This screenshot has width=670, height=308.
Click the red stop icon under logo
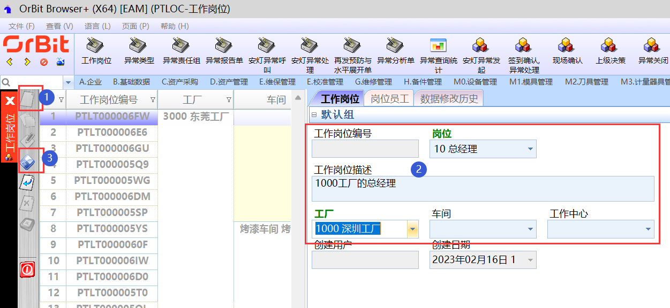click(x=44, y=62)
